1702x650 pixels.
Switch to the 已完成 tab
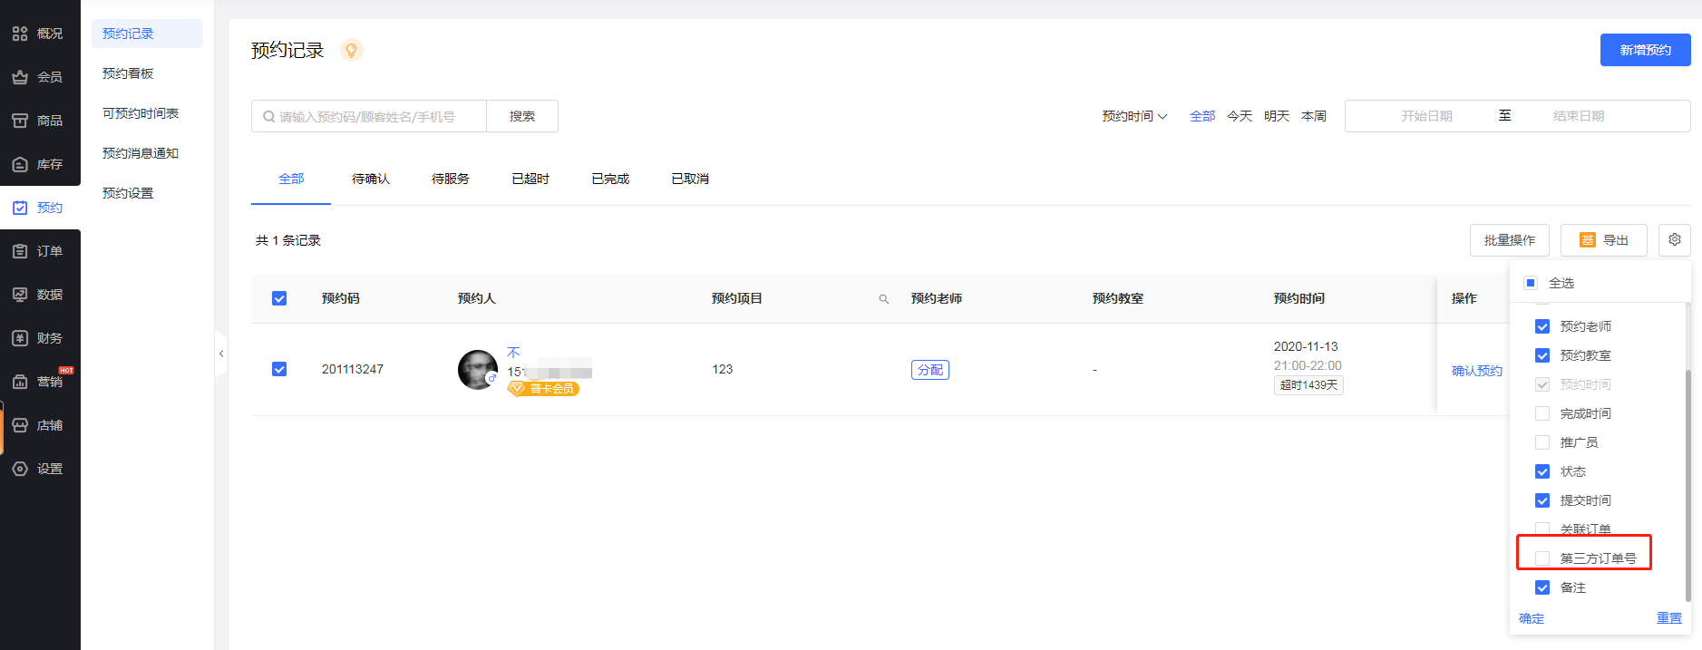click(610, 179)
